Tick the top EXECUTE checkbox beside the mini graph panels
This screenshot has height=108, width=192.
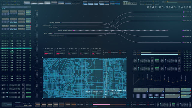pyautogui.click(x=104, y=51)
